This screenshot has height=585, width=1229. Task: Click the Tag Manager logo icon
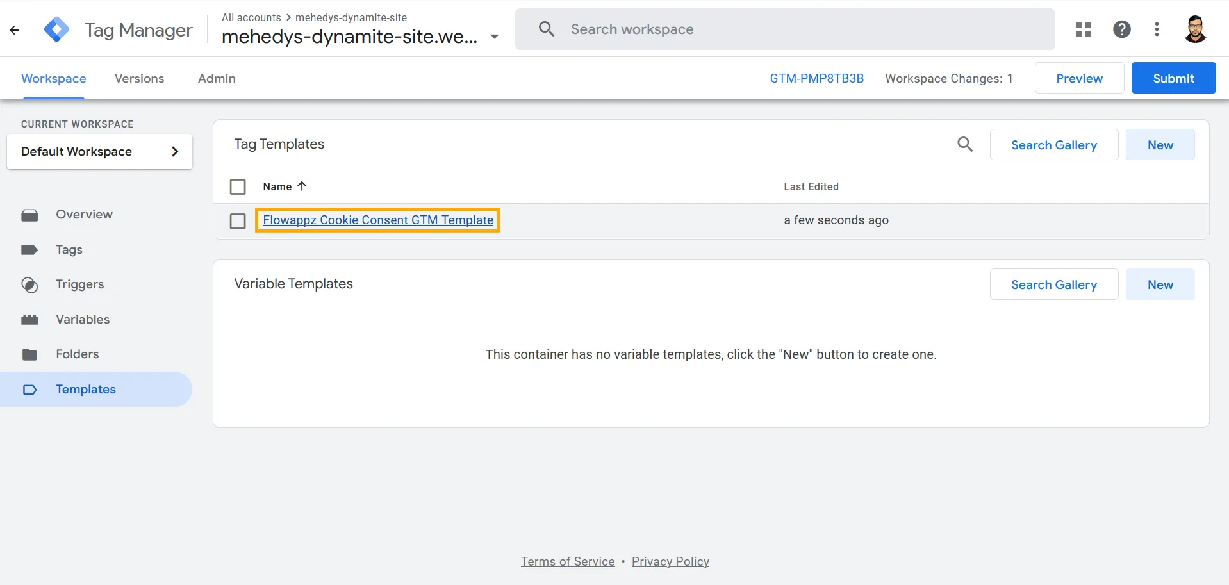56,29
